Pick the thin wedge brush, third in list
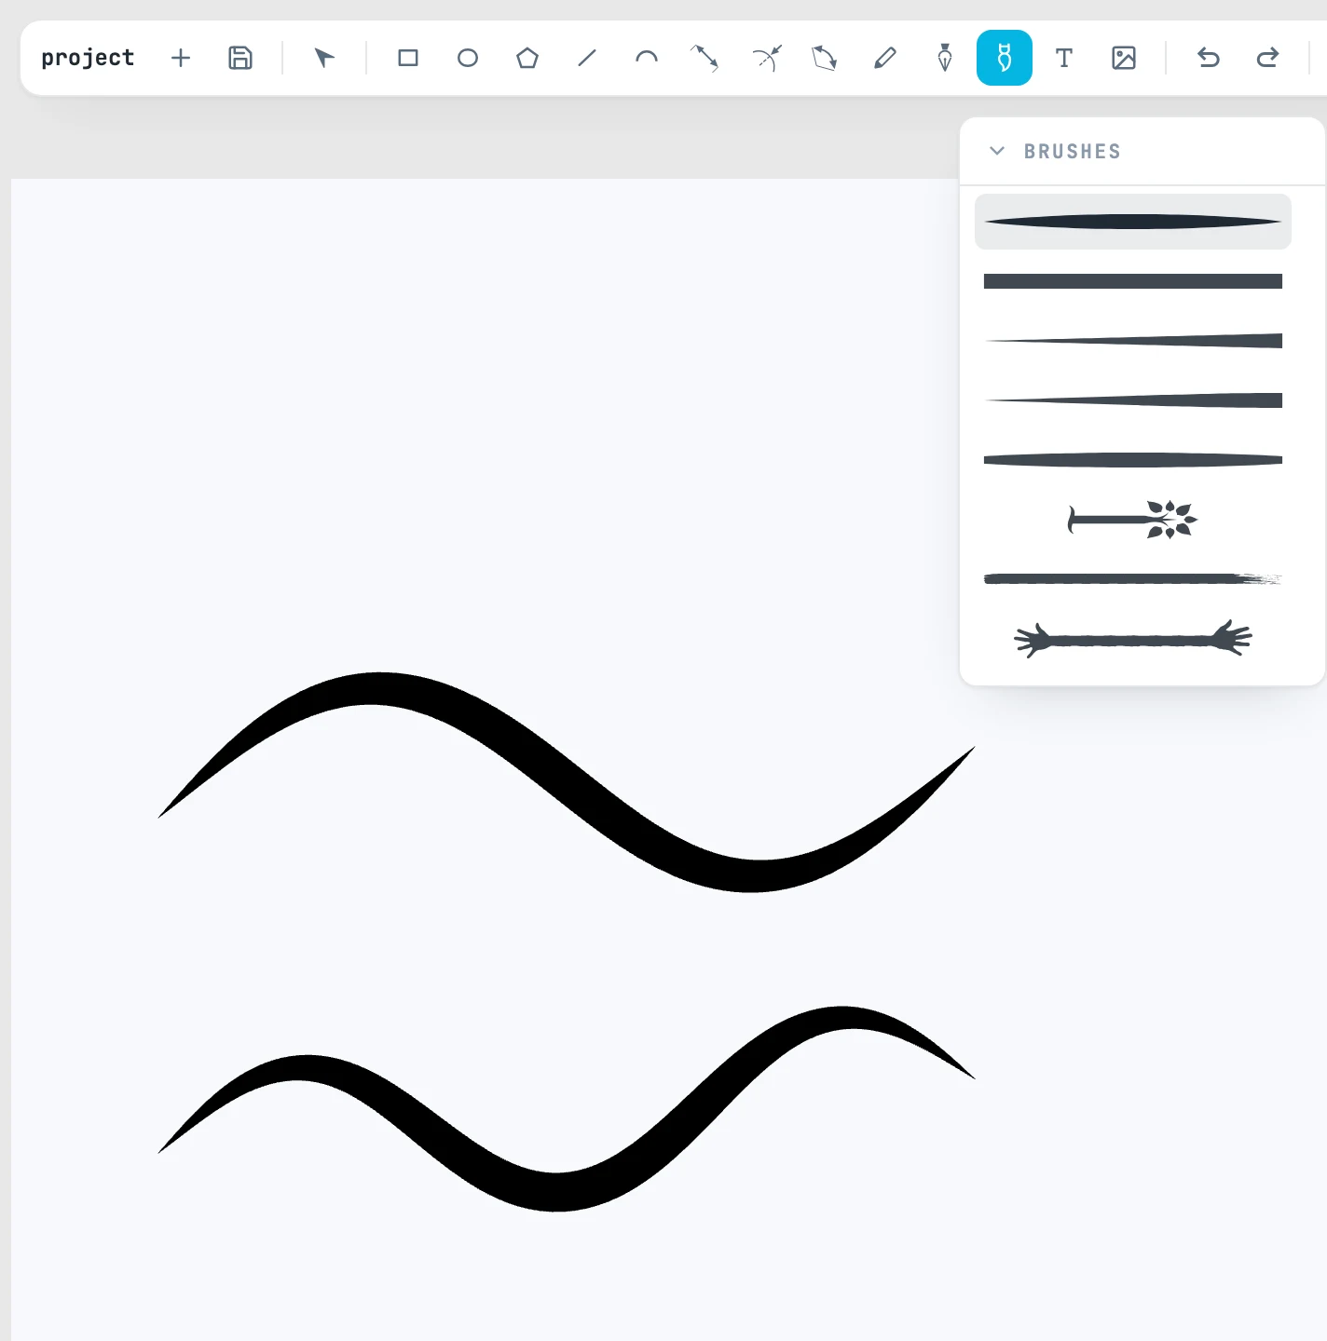The width and height of the screenshot is (1327, 1341). pyautogui.click(x=1133, y=341)
